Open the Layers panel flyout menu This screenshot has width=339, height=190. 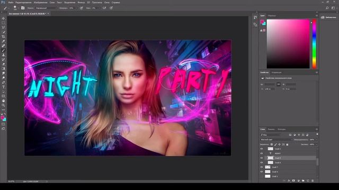point(317,129)
